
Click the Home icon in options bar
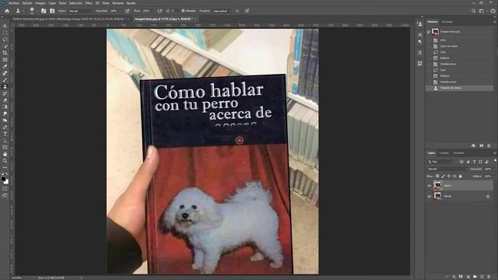click(x=7, y=11)
